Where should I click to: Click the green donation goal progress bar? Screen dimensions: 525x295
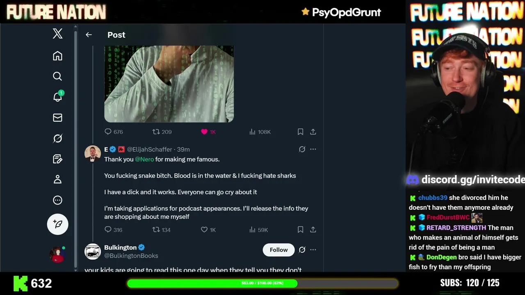[x=262, y=283]
